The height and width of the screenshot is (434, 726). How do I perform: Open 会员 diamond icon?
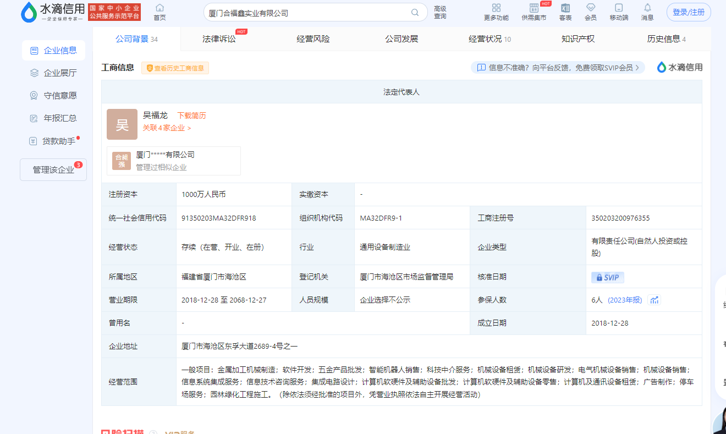[591, 12]
